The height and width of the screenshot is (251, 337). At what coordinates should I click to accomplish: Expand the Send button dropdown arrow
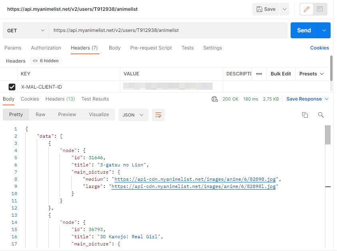click(324, 30)
